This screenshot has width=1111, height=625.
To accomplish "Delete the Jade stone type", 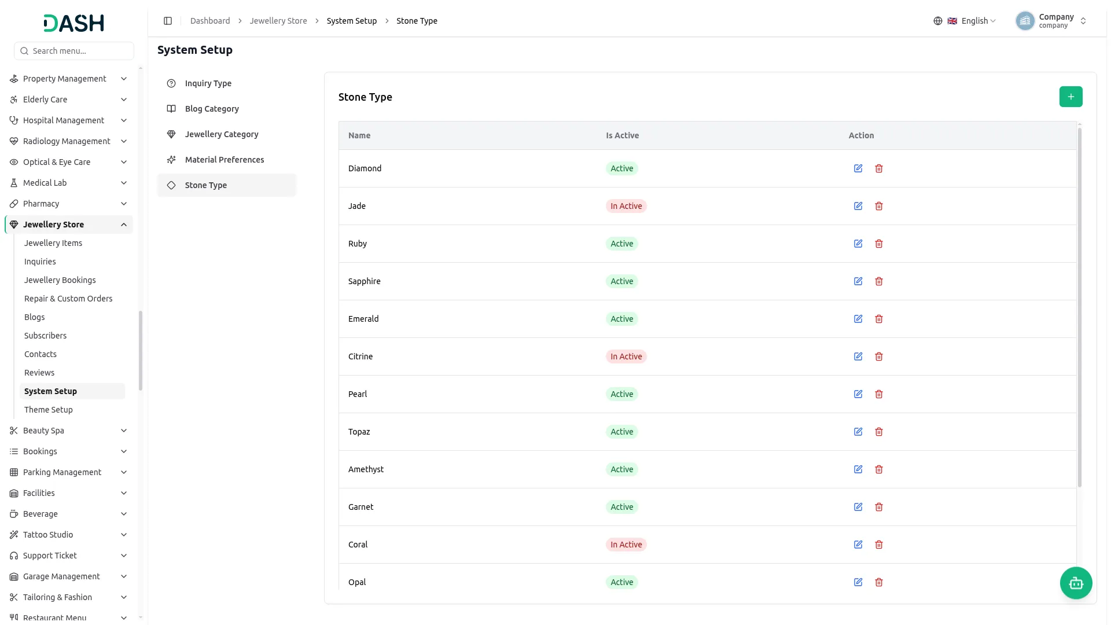I will click(879, 206).
